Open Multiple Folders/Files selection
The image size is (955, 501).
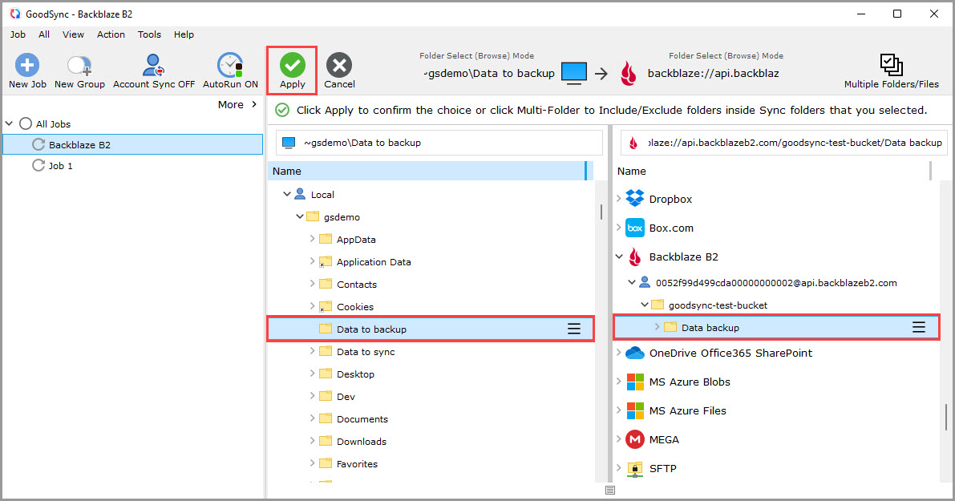pos(891,65)
